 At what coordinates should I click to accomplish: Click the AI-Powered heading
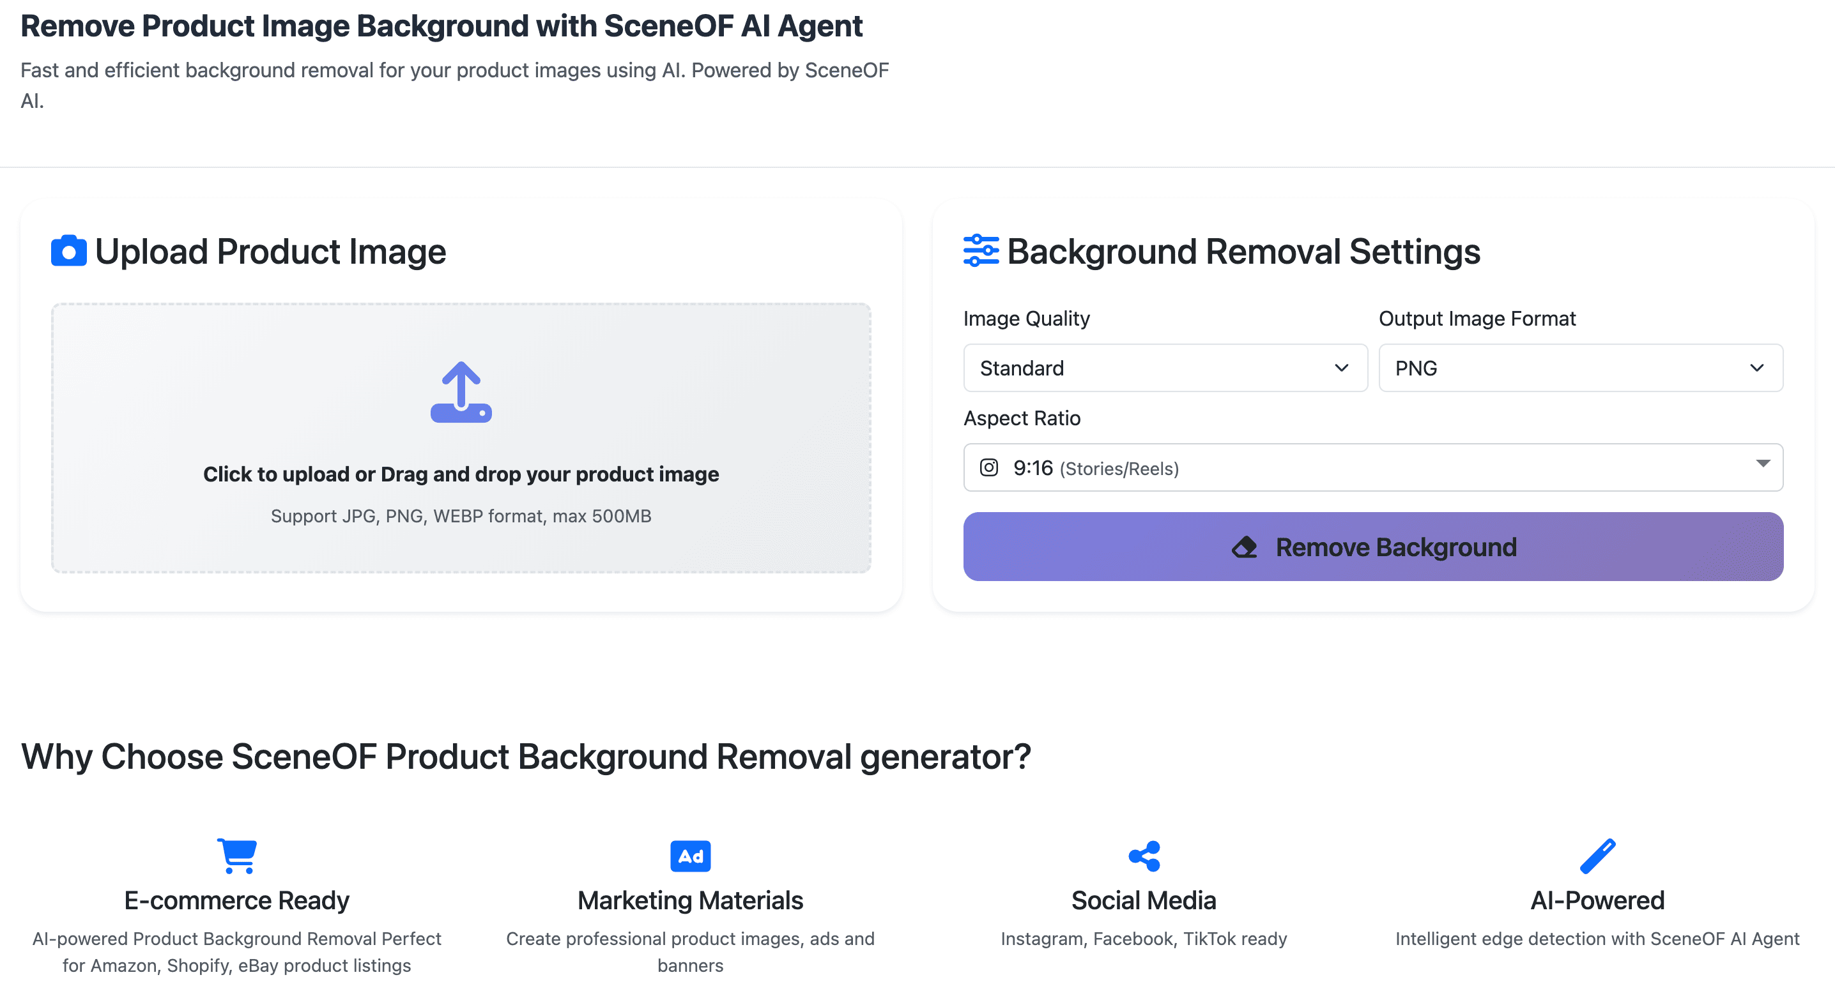[x=1597, y=900]
